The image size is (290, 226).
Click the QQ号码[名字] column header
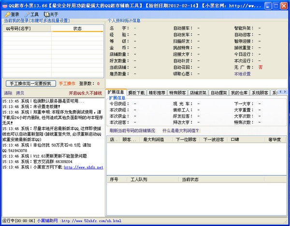[27, 29]
